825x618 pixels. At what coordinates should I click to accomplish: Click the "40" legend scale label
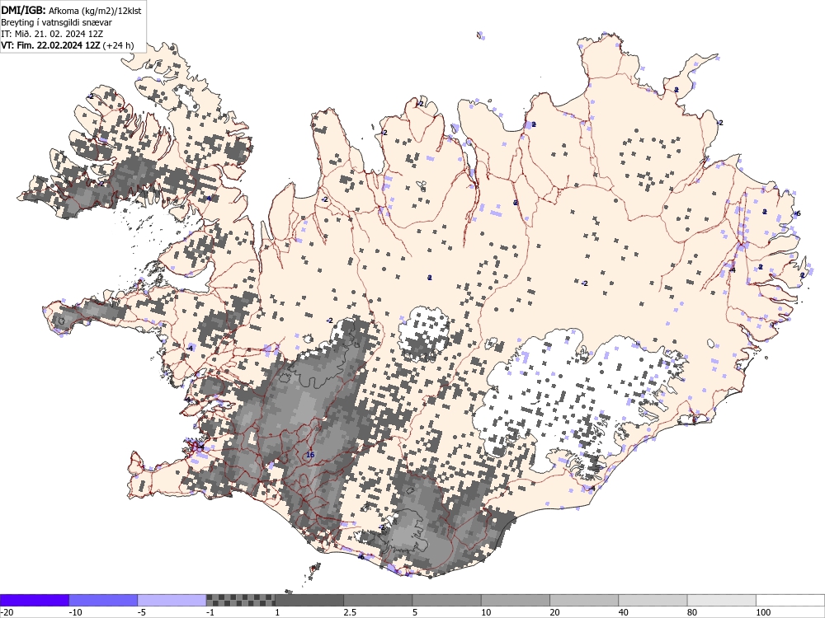click(624, 612)
